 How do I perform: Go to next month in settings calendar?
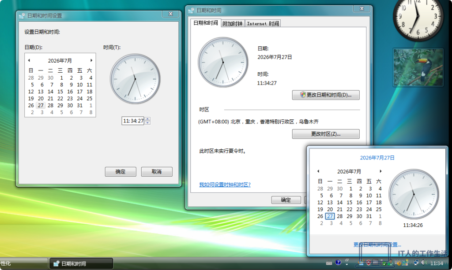coord(91,60)
